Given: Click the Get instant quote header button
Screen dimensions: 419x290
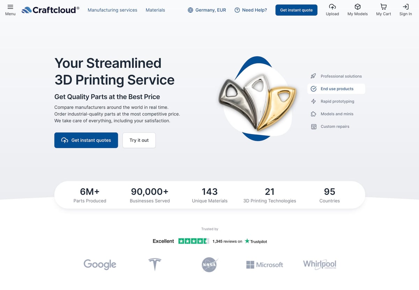Looking at the screenshot, I should 296,10.
